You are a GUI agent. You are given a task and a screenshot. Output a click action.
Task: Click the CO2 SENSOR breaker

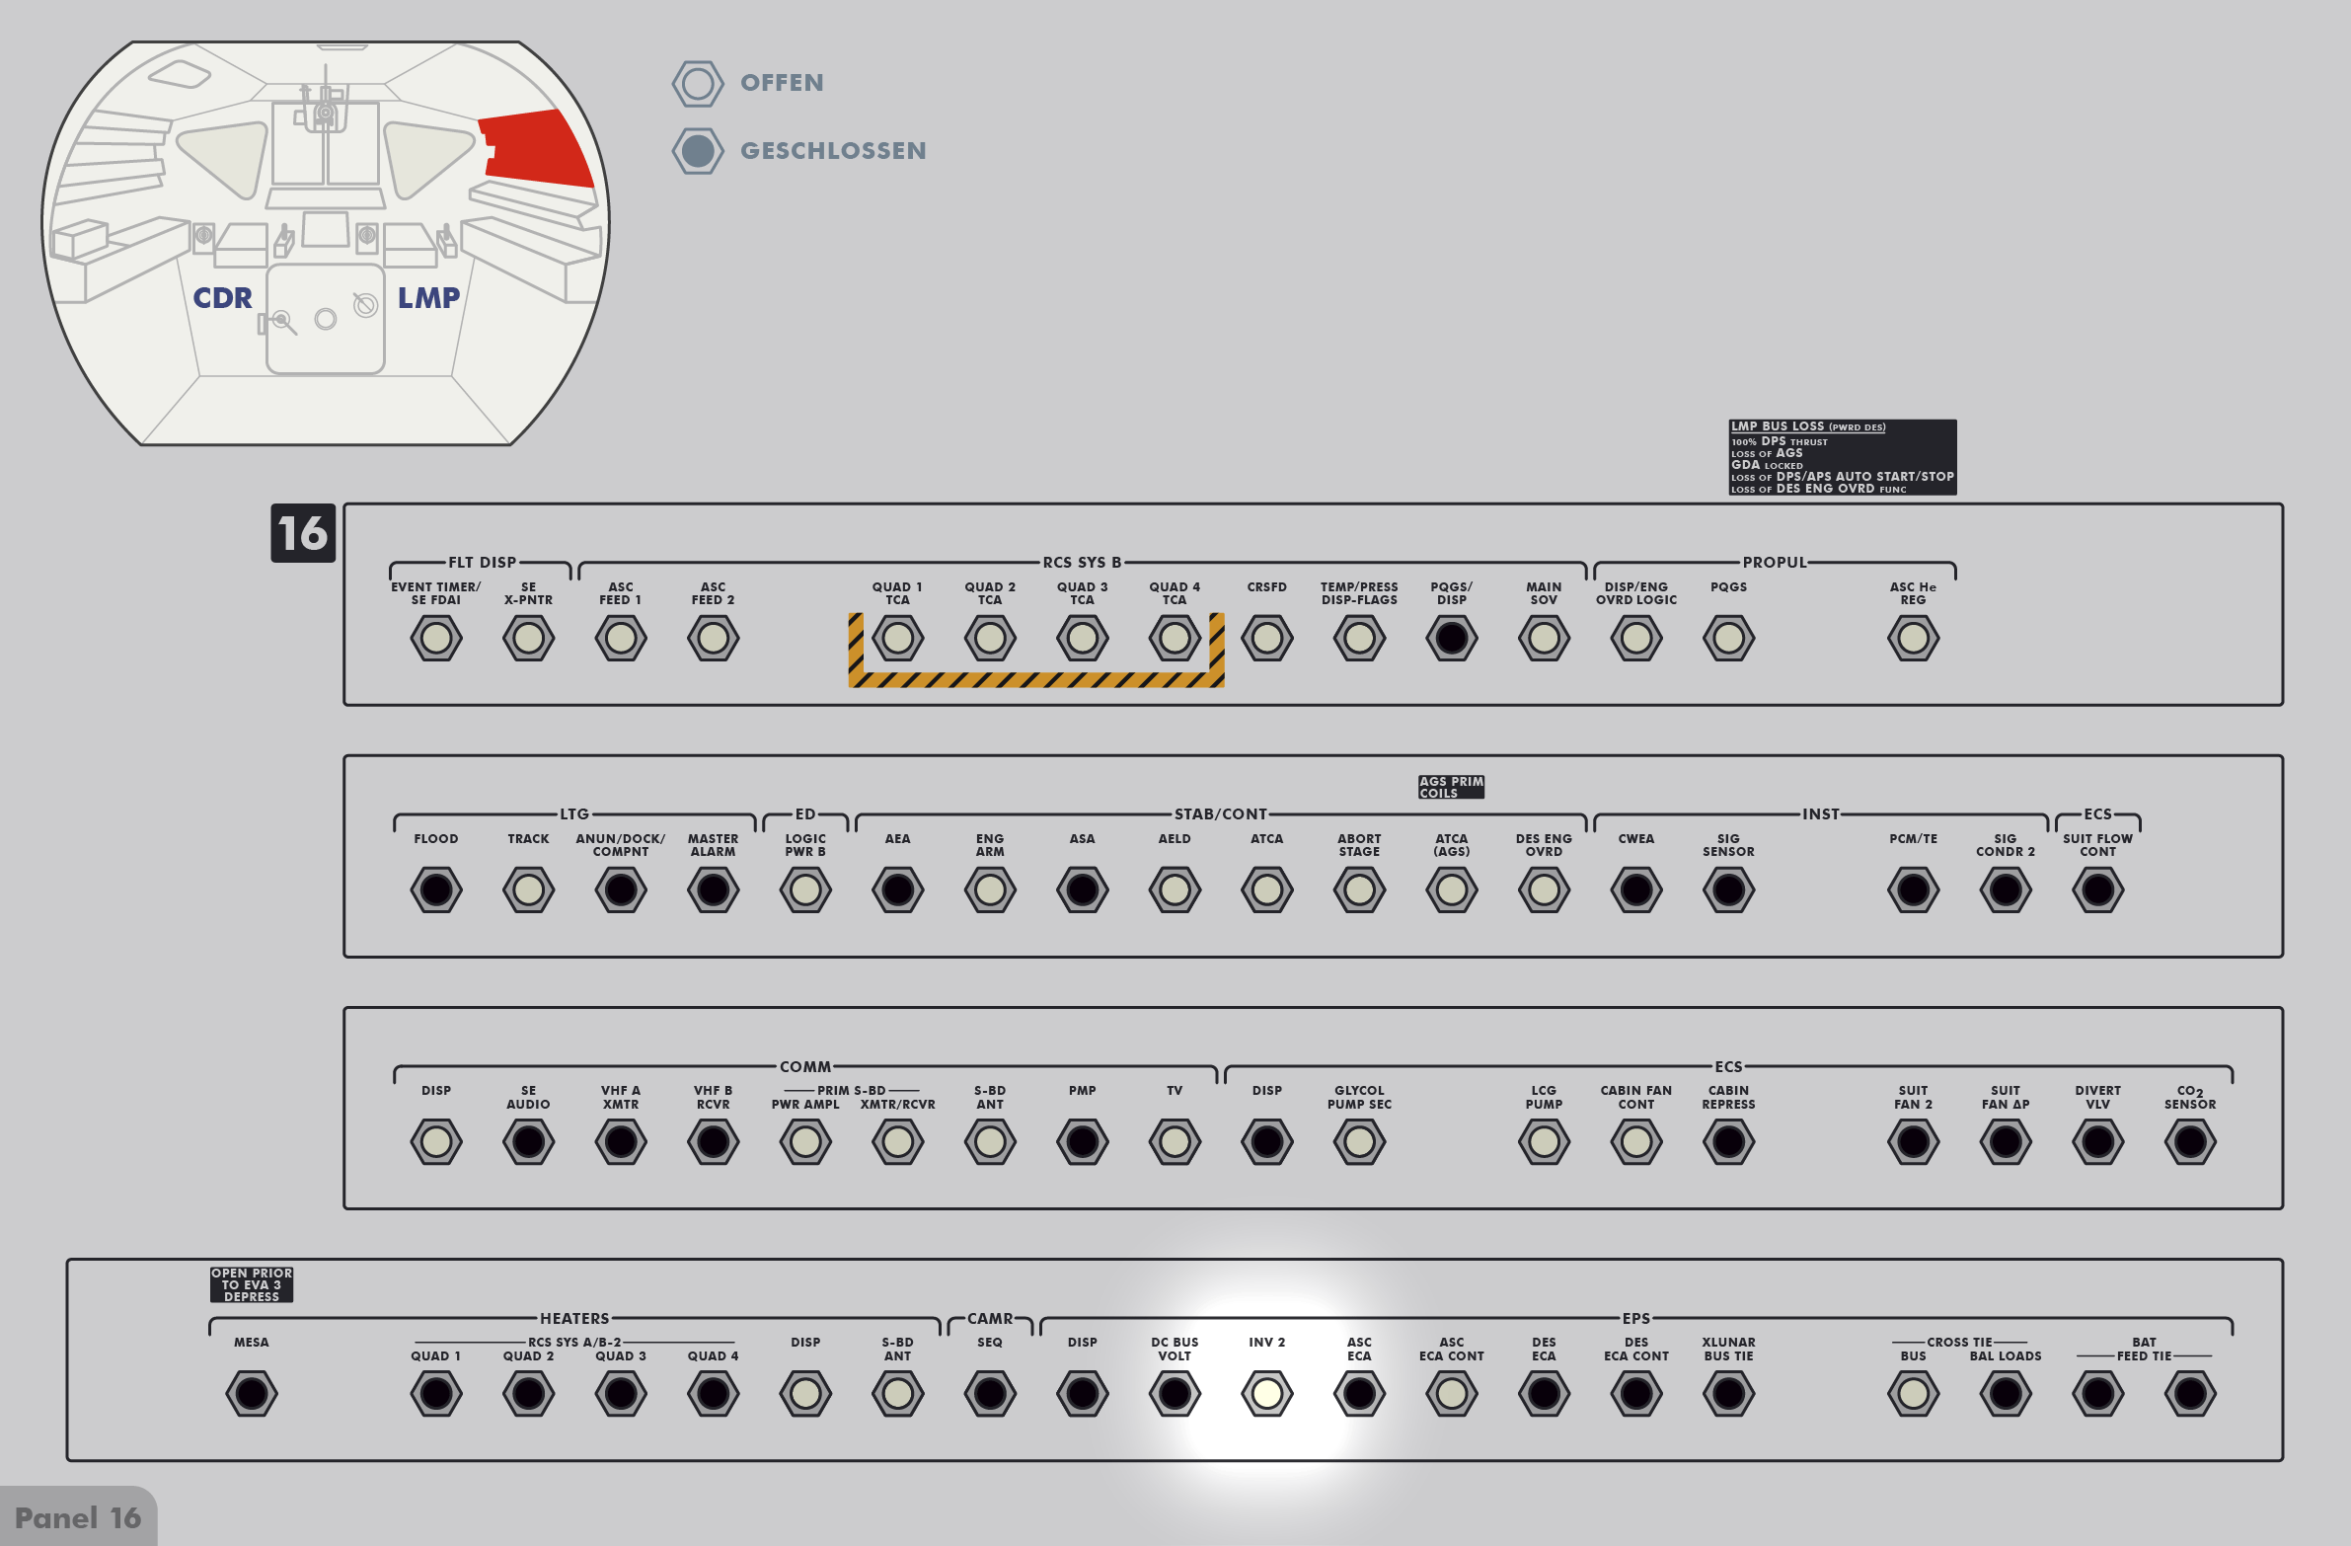point(2190,1142)
